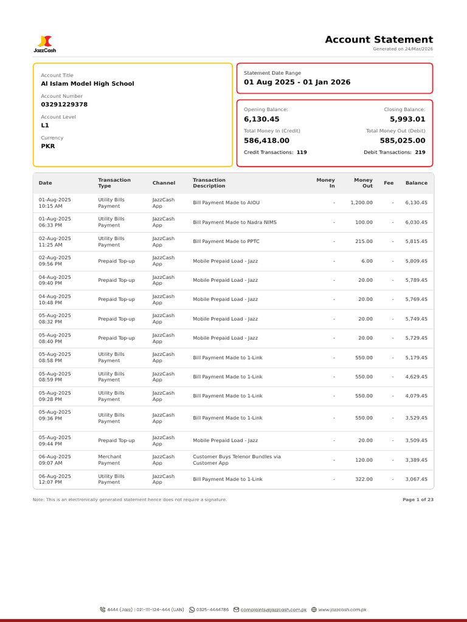
Task: Select 'Bill Payment Made to AIOU' description
Action: (x=226, y=203)
